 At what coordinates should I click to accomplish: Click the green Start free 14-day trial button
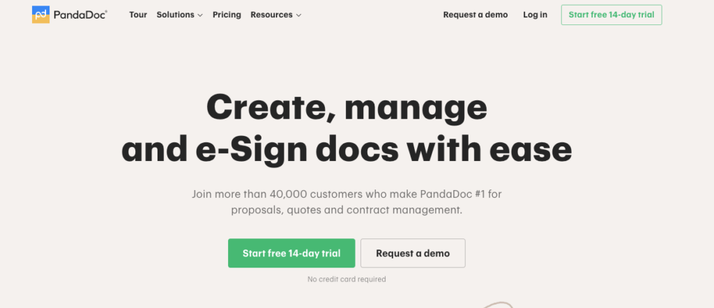tap(291, 253)
